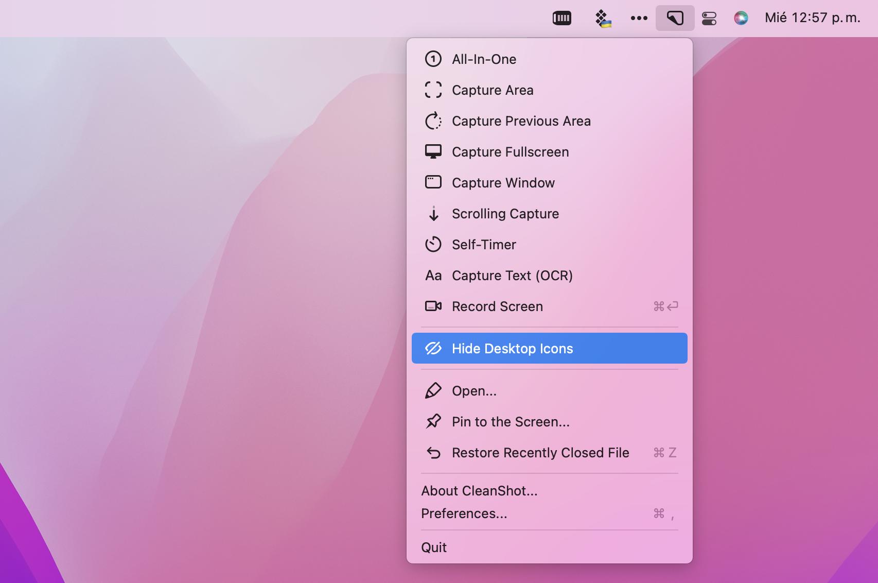Open CleanShot Preferences
The image size is (878, 583).
(464, 513)
